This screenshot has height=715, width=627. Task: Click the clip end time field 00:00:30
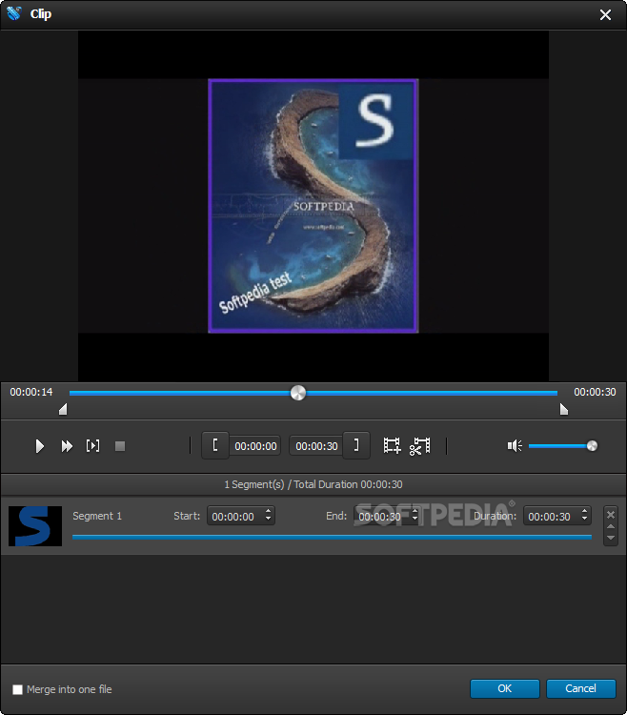316,446
